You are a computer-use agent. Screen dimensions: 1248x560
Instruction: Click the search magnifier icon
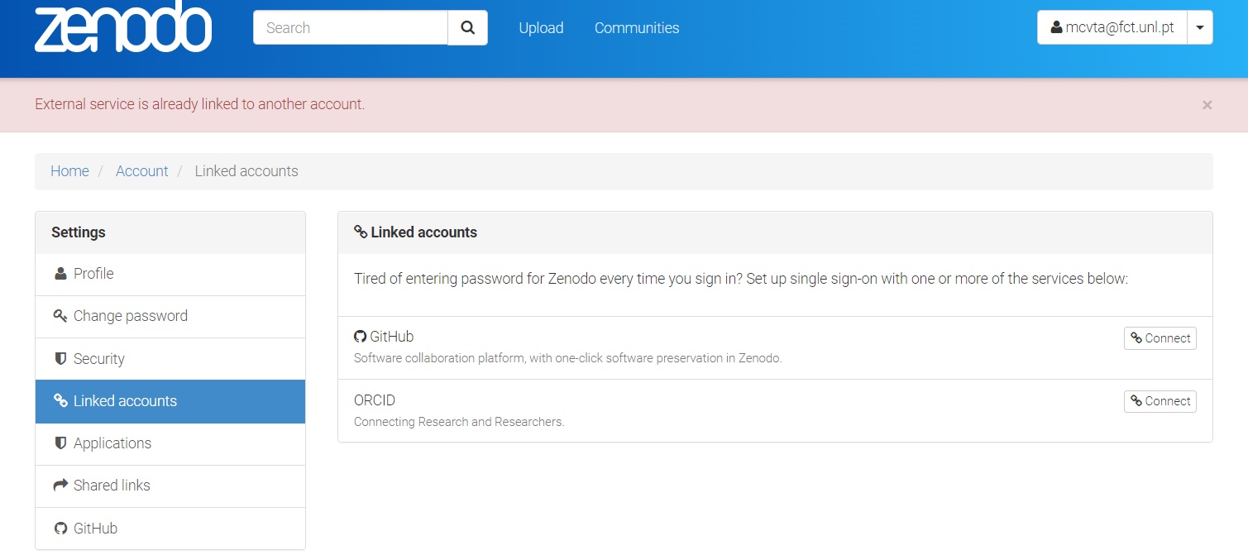click(467, 27)
